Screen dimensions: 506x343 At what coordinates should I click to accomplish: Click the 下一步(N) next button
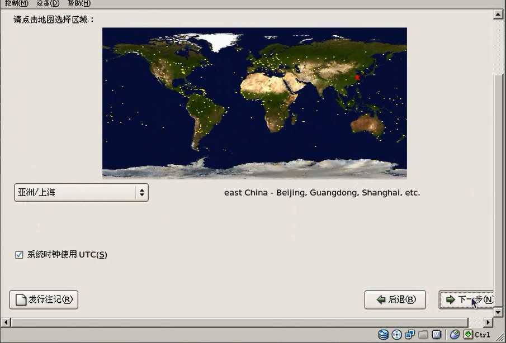pyautogui.click(x=466, y=300)
